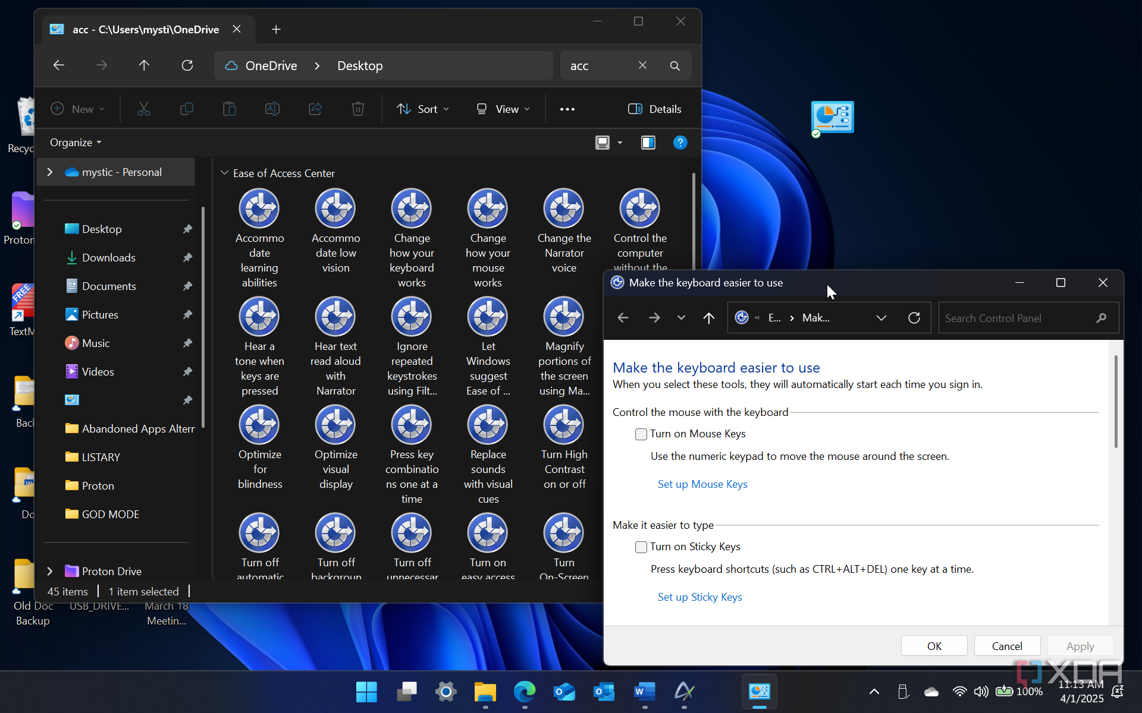Screen dimensions: 1142x713
Task: Expand the mystic - Personal tree node
Action: (50, 172)
